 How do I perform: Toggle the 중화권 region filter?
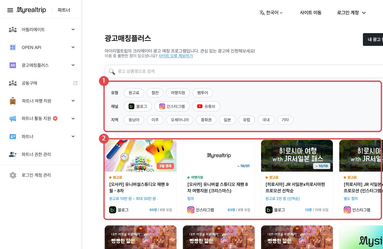206,120
